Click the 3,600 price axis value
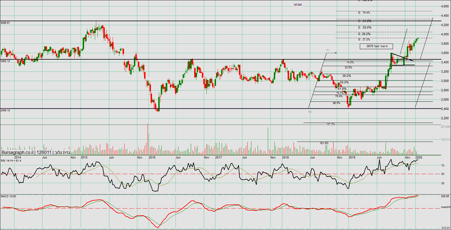451x230 pixels. [x=445, y=53]
